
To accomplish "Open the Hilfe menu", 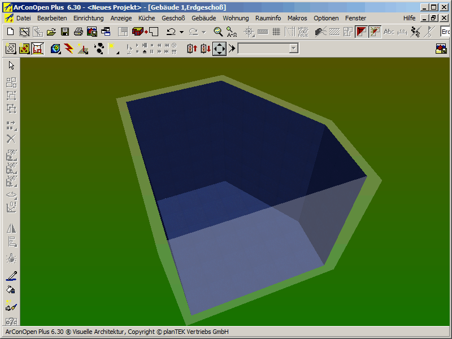I will (x=409, y=18).
